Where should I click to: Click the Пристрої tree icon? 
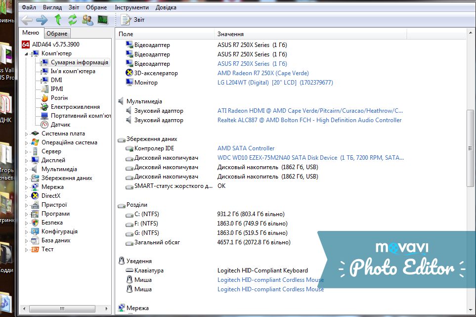pyautogui.click(x=35, y=205)
